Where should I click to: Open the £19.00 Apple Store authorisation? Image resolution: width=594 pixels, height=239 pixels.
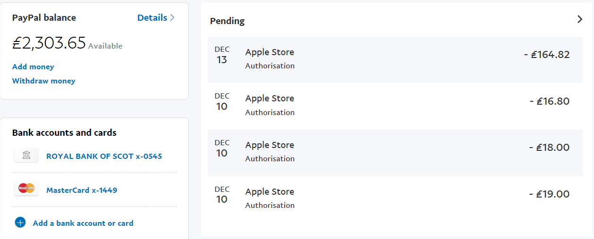(x=396, y=199)
